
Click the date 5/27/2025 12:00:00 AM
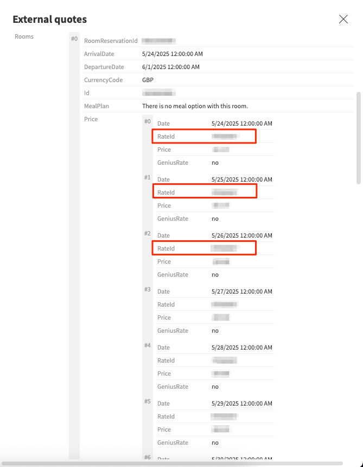point(241,291)
